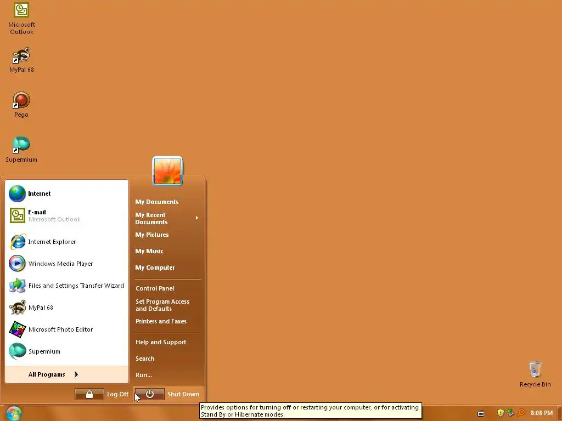Click the All Programs label
Screen dimensions: 562x421
[47, 374]
